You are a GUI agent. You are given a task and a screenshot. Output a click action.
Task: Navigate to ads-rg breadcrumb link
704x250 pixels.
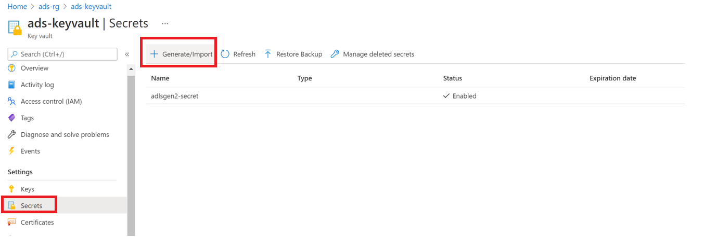click(x=48, y=7)
